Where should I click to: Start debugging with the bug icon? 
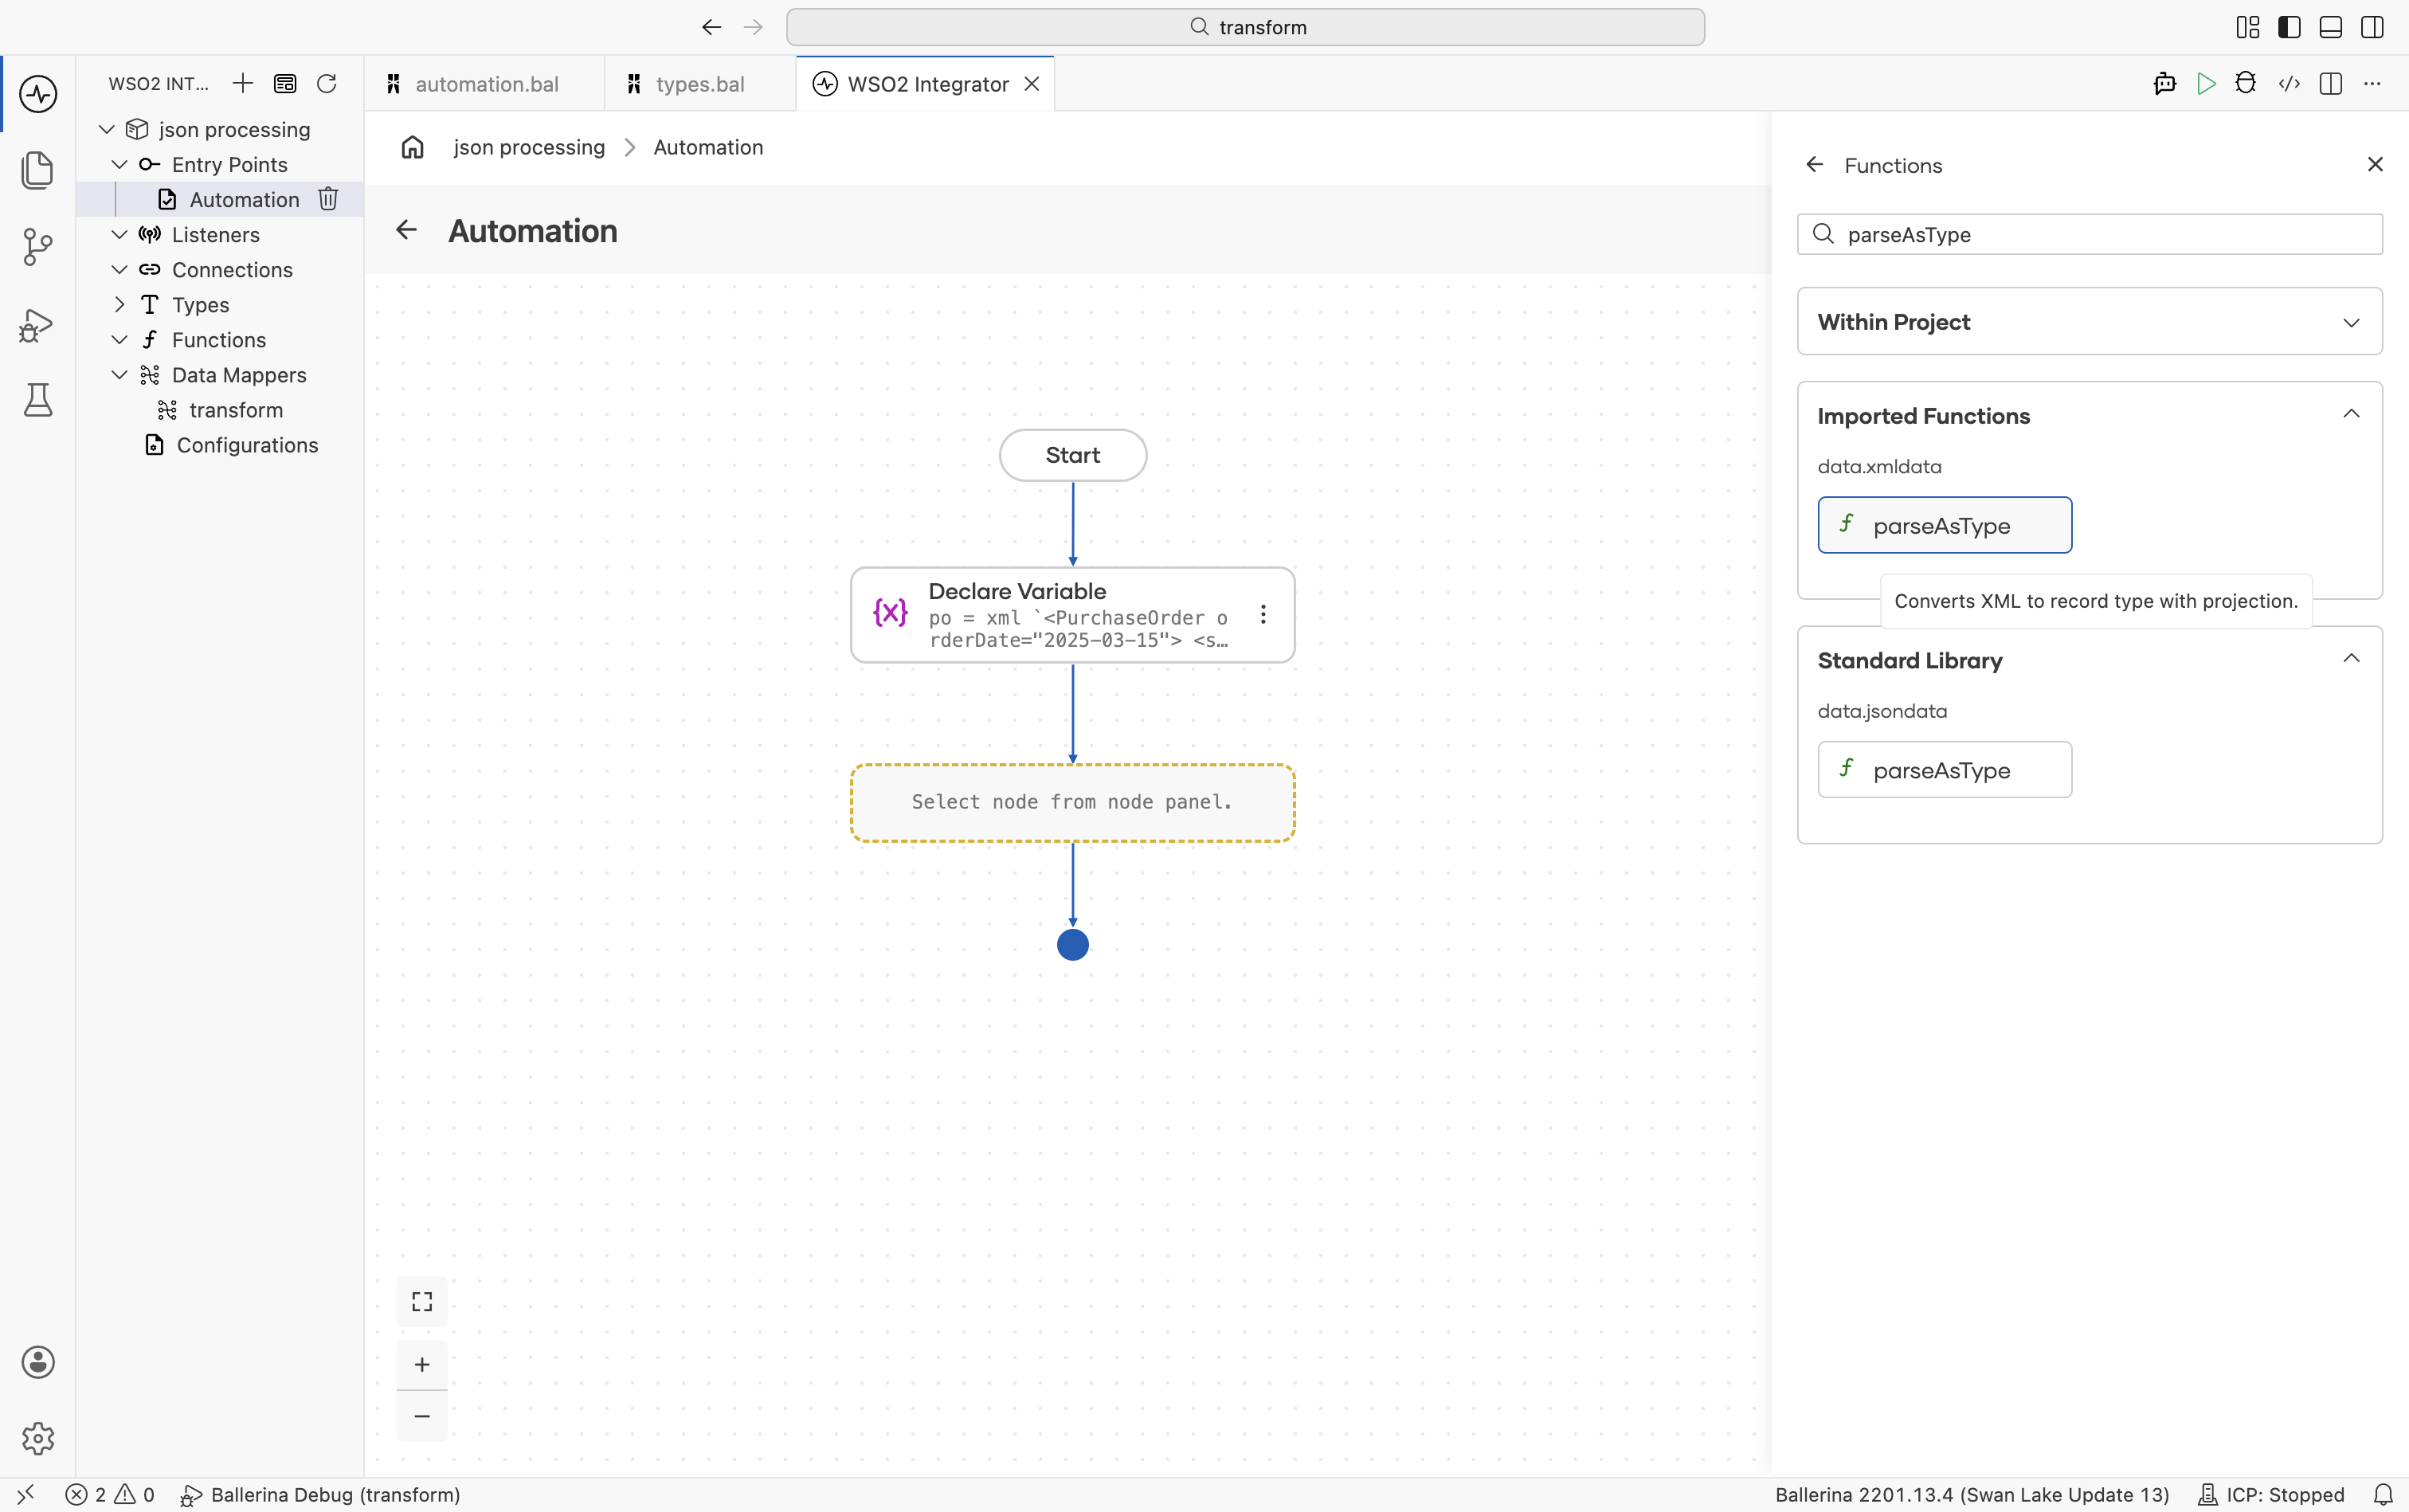click(x=2246, y=84)
